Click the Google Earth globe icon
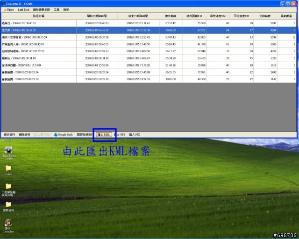The height and width of the screenshot is (239, 299). (x=56, y=135)
